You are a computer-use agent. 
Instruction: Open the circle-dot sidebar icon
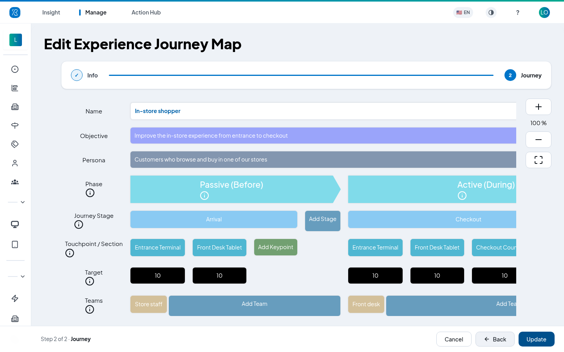point(15,69)
